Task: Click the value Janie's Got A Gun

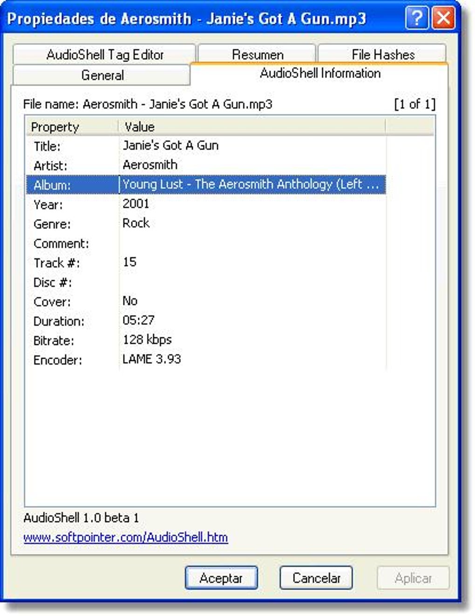Action: click(x=170, y=145)
